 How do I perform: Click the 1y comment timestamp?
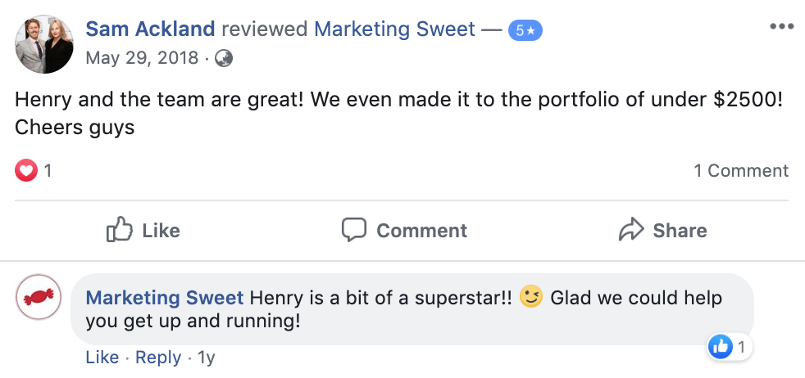click(207, 358)
